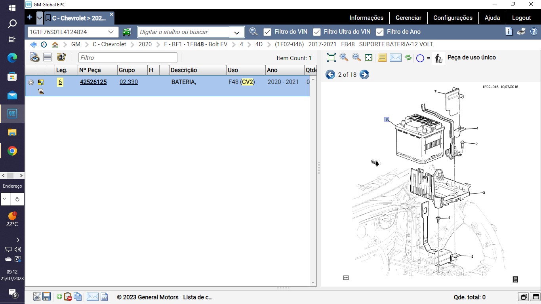
Task: Go to the home icon in breadcrumb
Action: (x=55, y=45)
